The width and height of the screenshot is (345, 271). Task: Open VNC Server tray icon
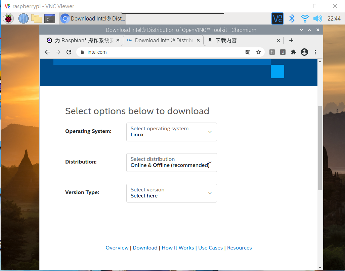277,18
